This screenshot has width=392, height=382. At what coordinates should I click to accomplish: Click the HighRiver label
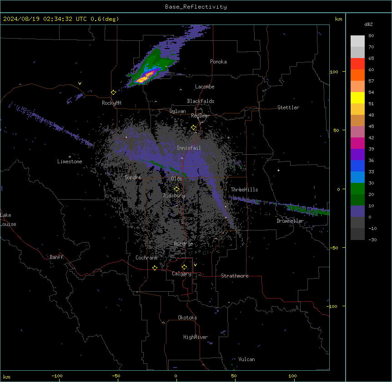pos(196,337)
